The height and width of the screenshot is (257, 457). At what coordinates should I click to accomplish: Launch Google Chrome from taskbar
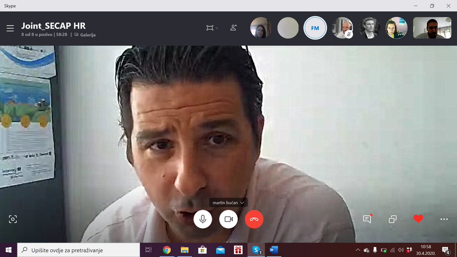click(x=166, y=250)
